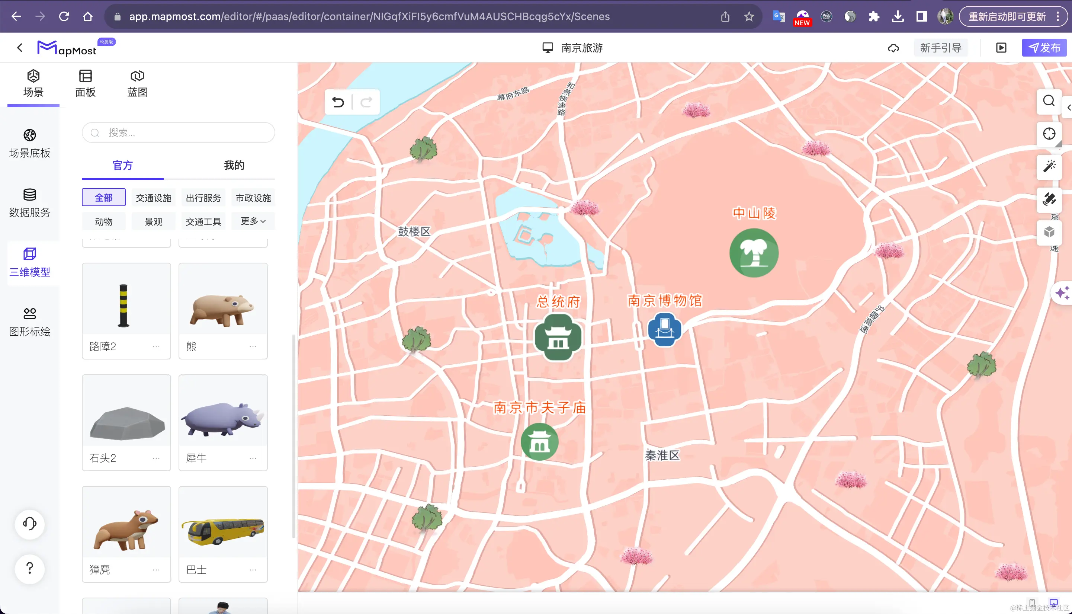The image size is (1072, 614).
Task: Open the 新手引导 guide
Action: (x=941, y=48)
